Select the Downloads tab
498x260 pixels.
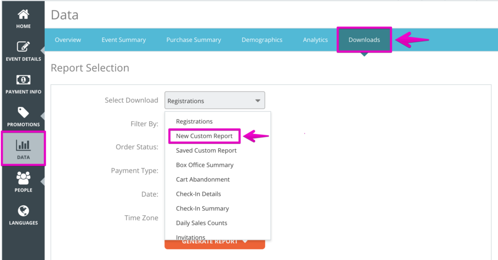click(x=364, y=40)
